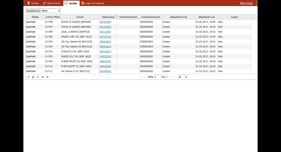Go to last page with pager icon
281x152 pixels.
click(175, 77)
